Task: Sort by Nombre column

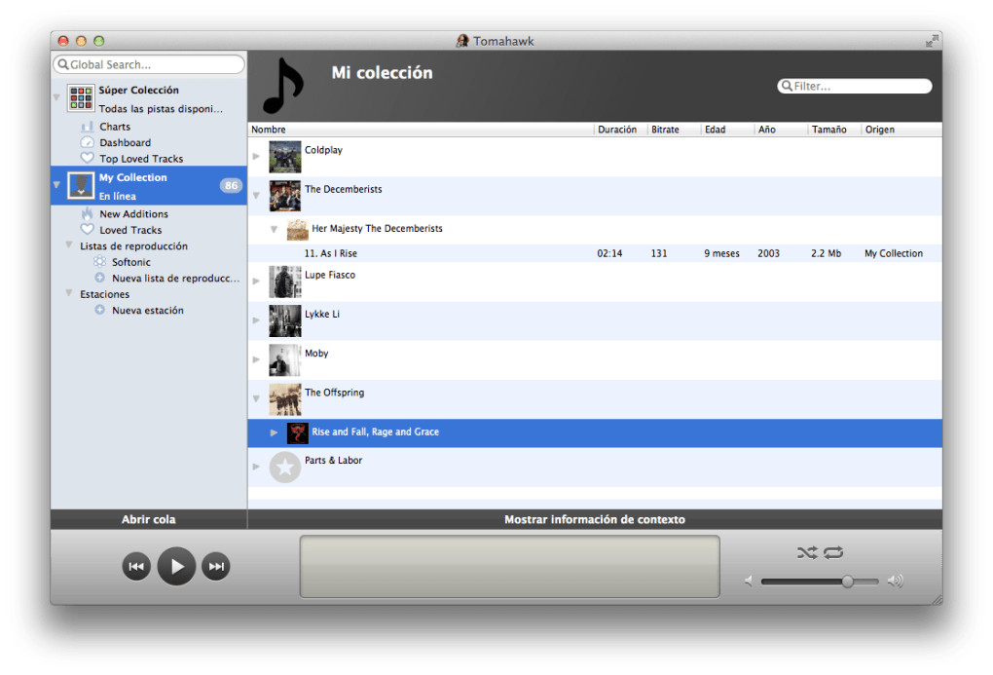Action: [x=422, y=130]
